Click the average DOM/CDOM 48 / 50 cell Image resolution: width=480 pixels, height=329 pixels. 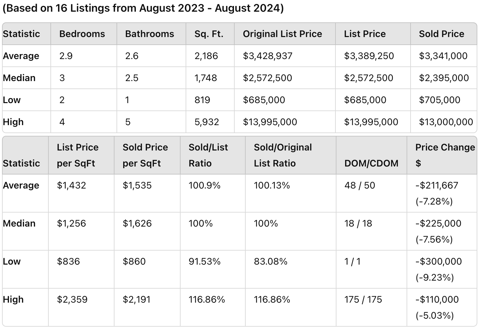click(x=360, y=185)
